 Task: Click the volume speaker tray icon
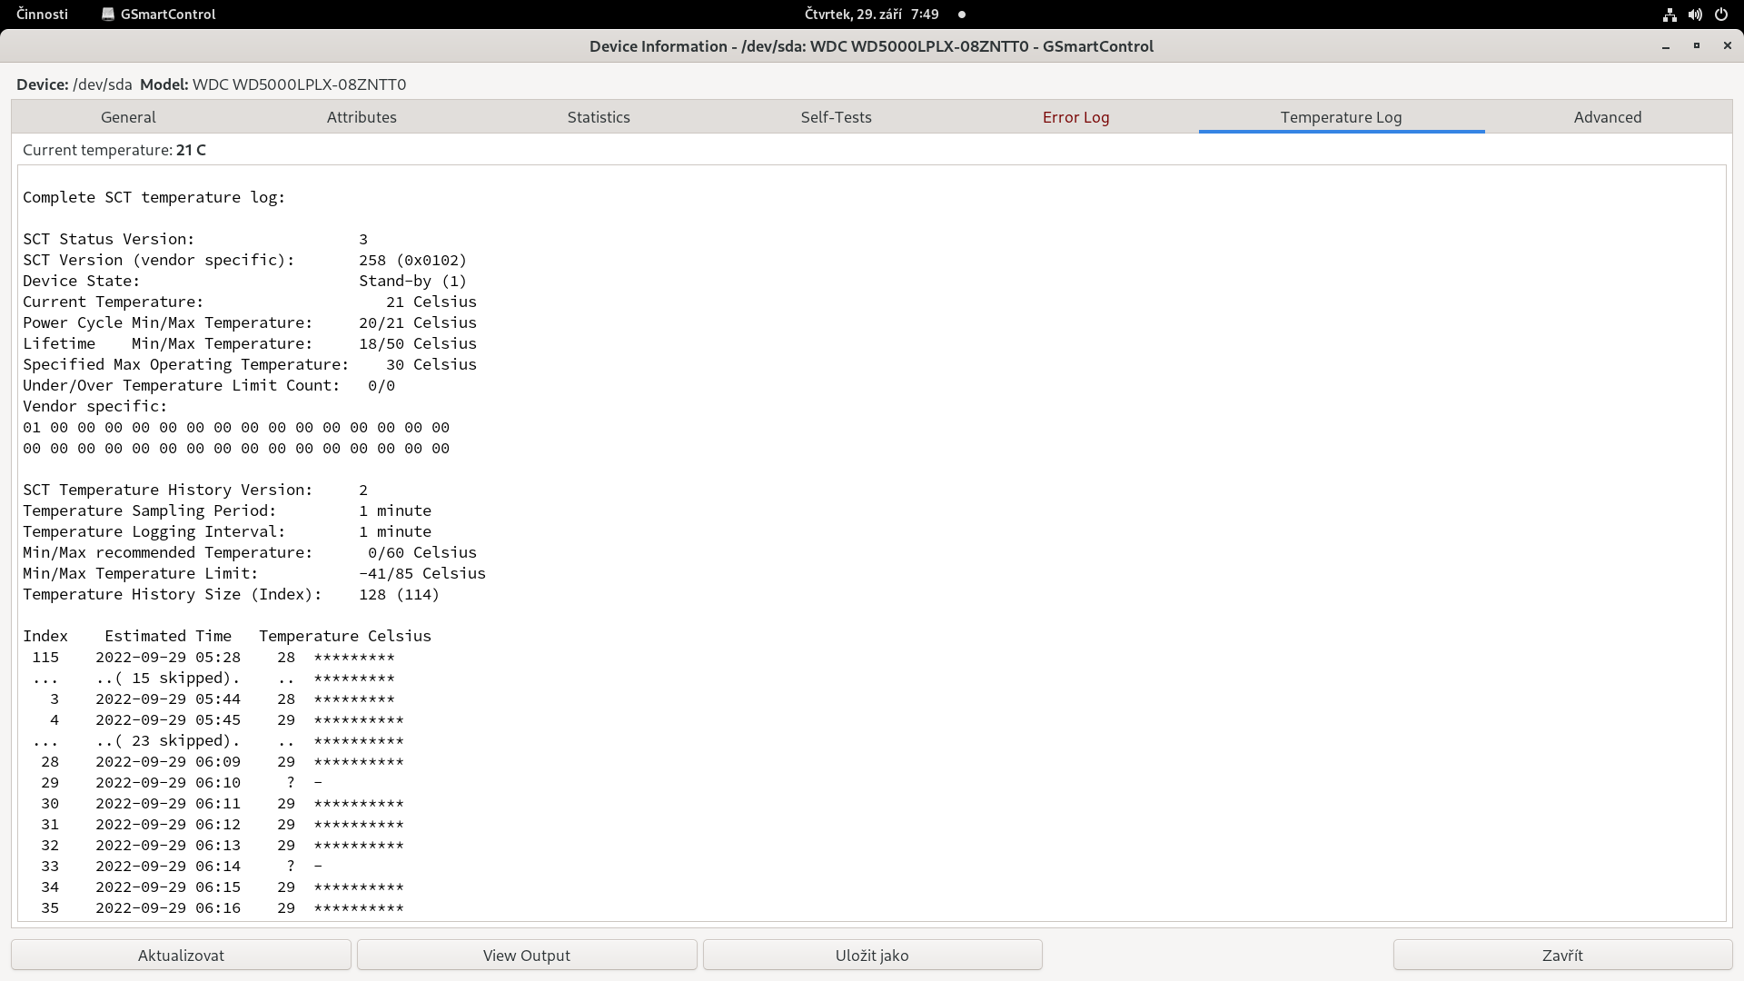click(1695, 15)
